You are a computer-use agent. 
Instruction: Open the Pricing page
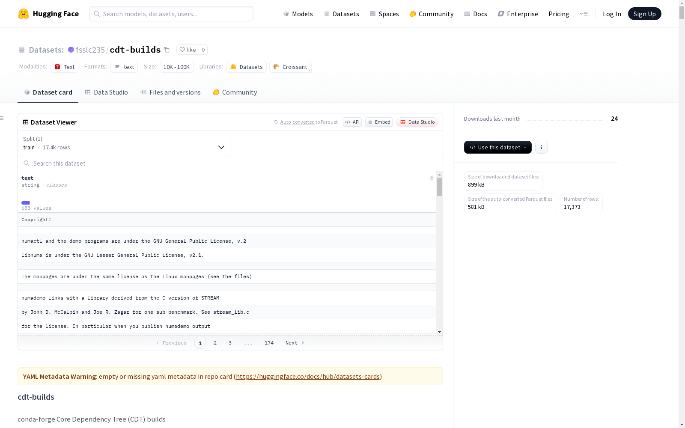pyautogui.click(x=559, y=14)
